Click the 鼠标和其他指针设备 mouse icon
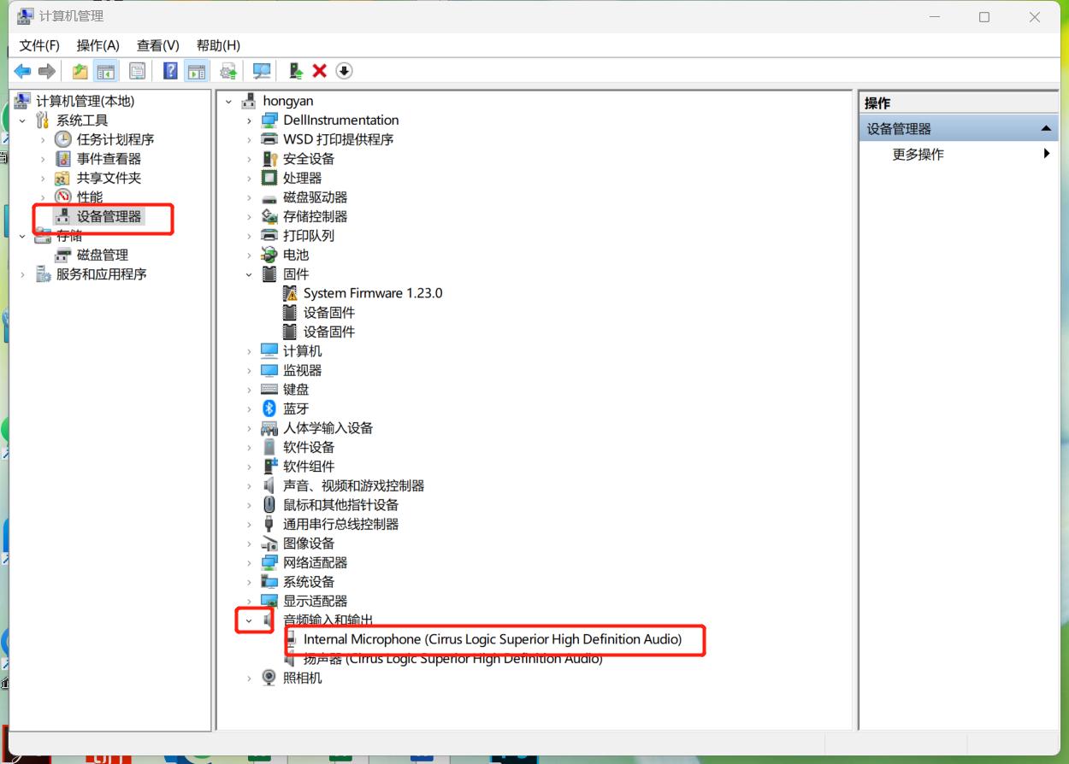 269,505
